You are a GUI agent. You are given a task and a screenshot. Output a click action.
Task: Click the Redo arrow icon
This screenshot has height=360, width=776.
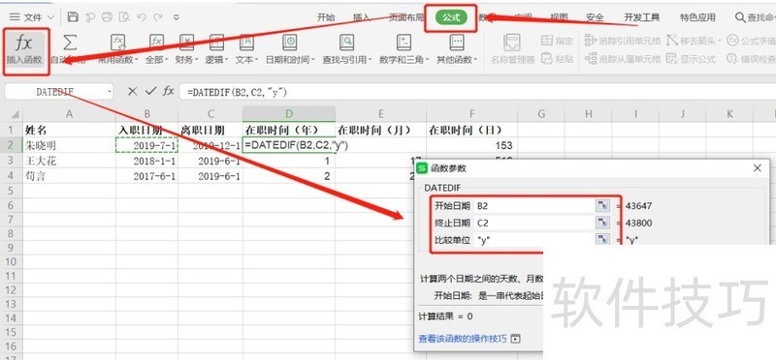pyautogui.click(x=158, y=17)
